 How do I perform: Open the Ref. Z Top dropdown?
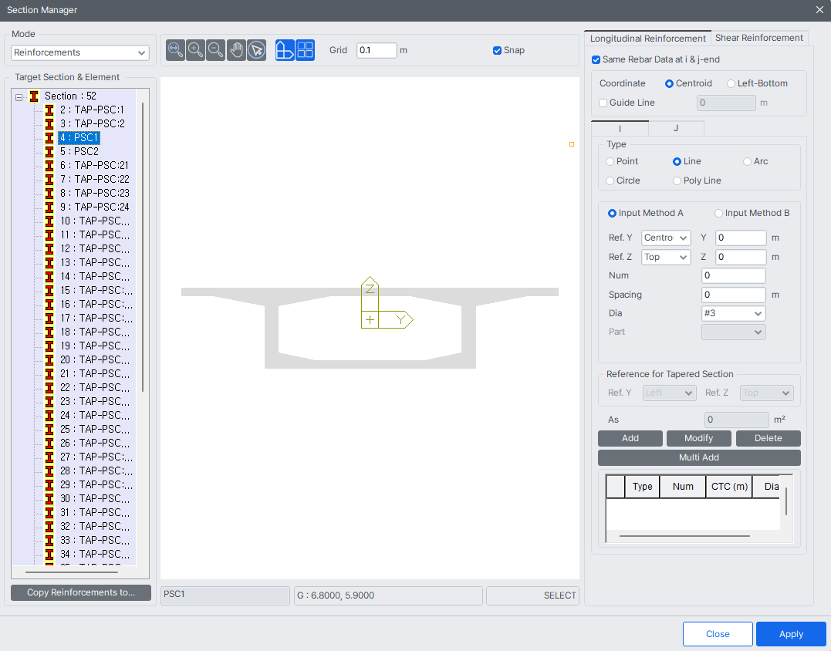[666, 257]
